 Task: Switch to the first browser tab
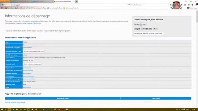[21, 2]
